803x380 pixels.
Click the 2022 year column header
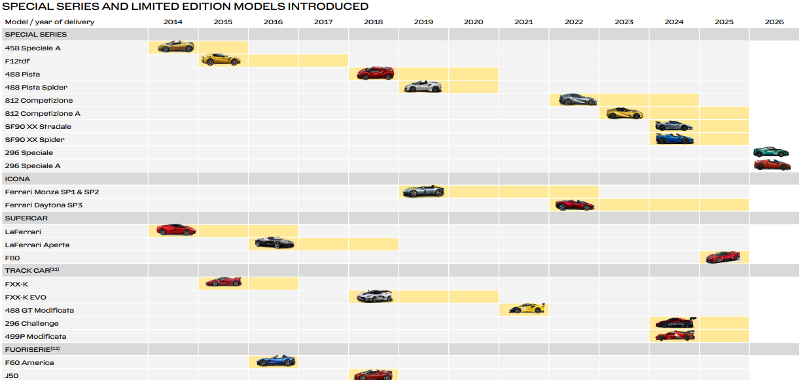pyautogui.click(x=574, y=22)
